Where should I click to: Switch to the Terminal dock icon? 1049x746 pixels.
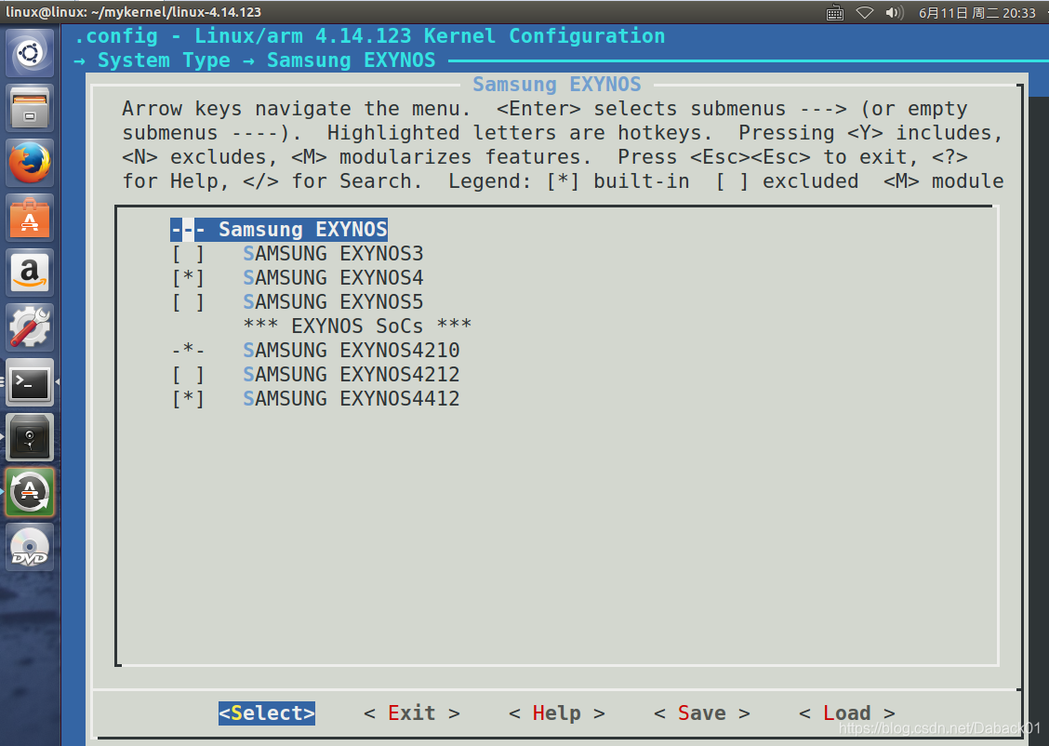30,382
